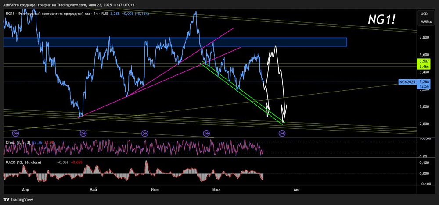The height and width of the screenshot is (205, 439).
Task: Click the TradingView logo
Action: 18,200
